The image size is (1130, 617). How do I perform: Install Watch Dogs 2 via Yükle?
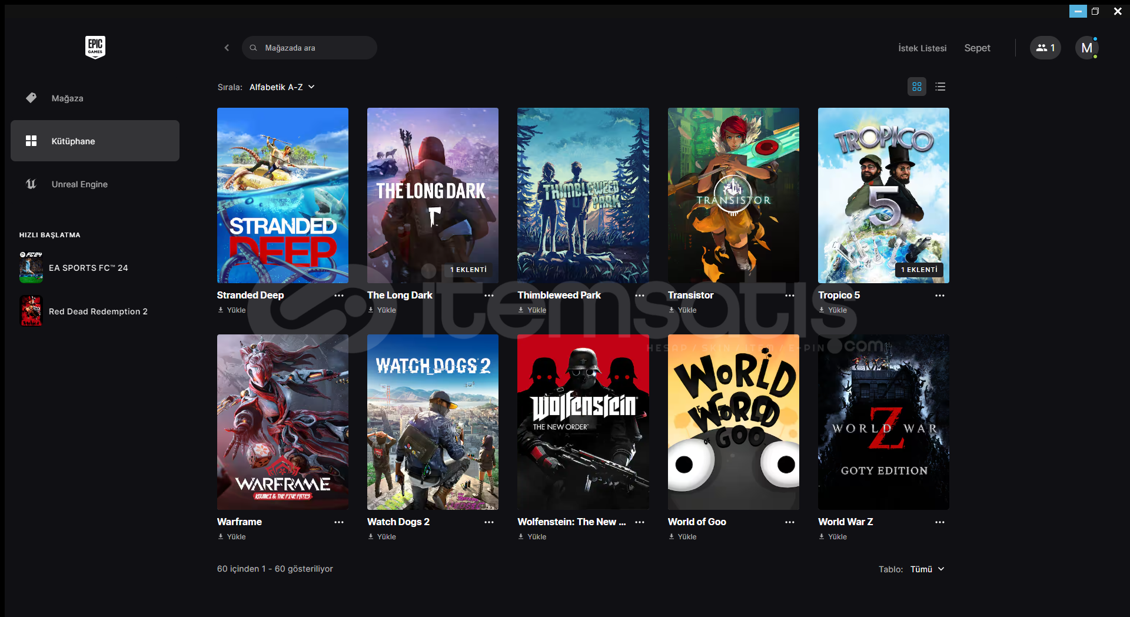pos(382,537)
